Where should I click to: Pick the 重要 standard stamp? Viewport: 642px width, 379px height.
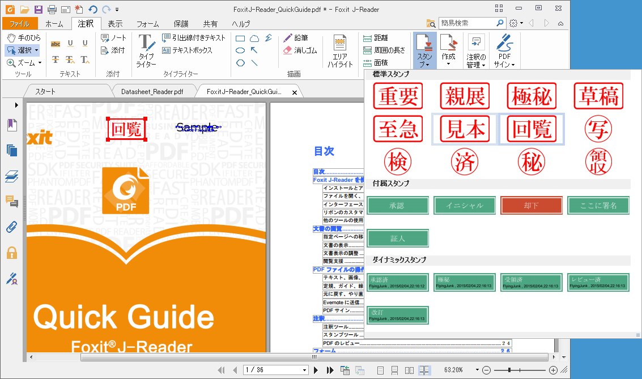tap(398, 96)
